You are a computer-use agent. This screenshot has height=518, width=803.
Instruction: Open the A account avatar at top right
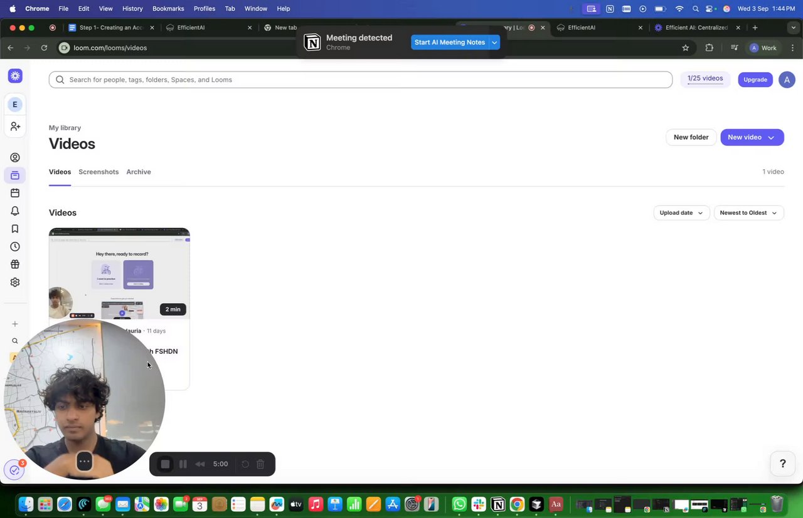787,80
